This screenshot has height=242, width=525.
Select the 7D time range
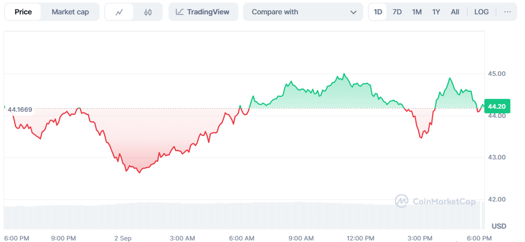(x=397, y=12)
